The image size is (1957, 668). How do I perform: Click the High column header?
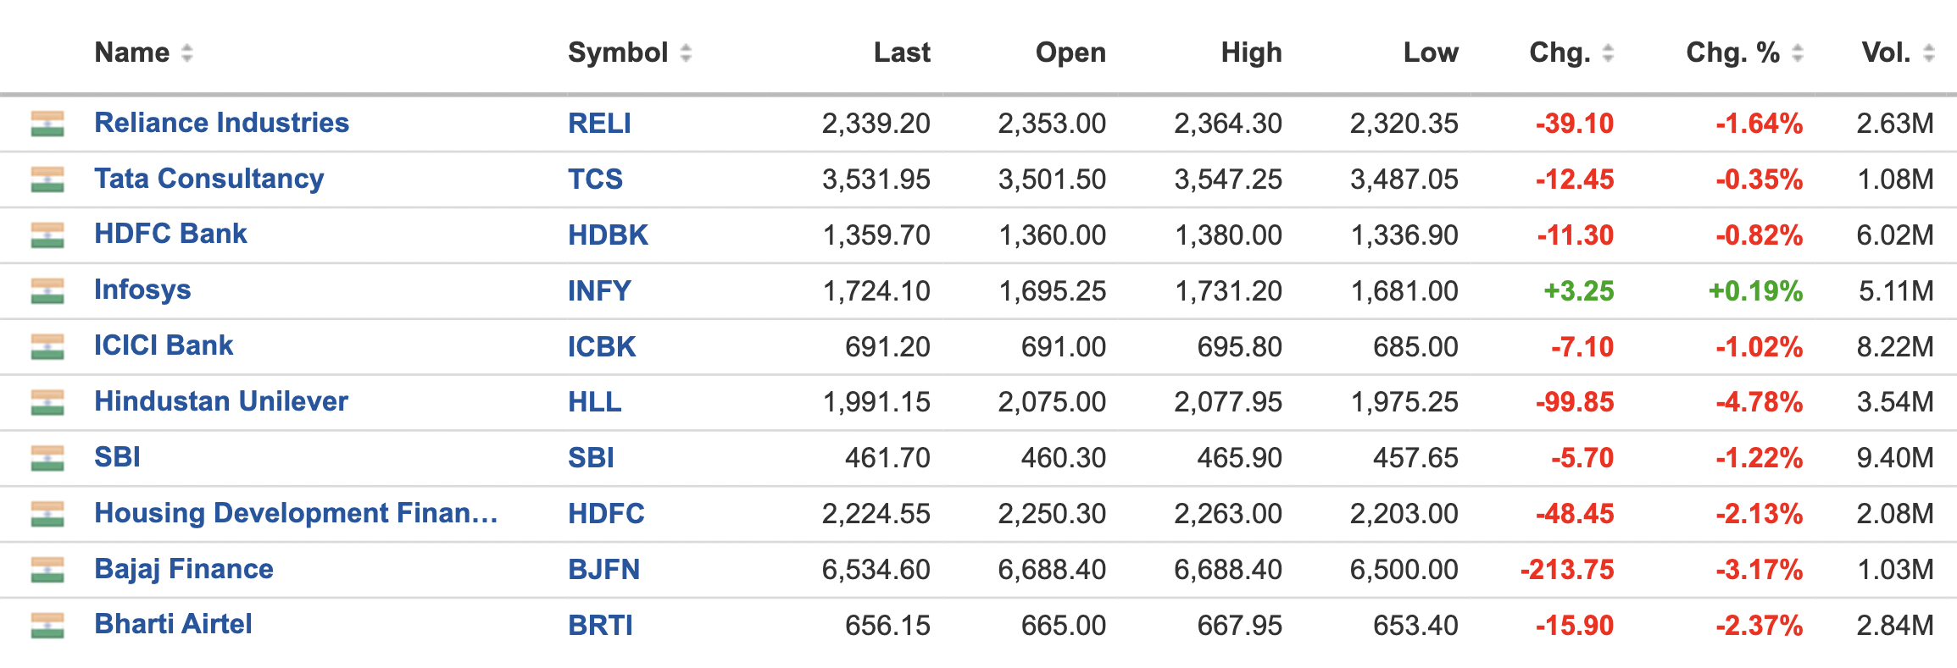click(1251, 52)
